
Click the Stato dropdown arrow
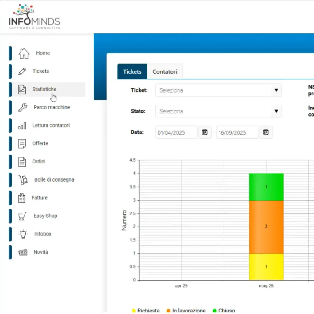click(276, 111)
